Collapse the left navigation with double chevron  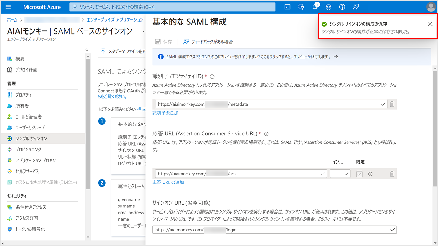point(87,50)
